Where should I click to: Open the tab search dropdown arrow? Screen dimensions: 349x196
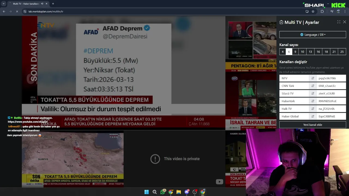point(4,4)
